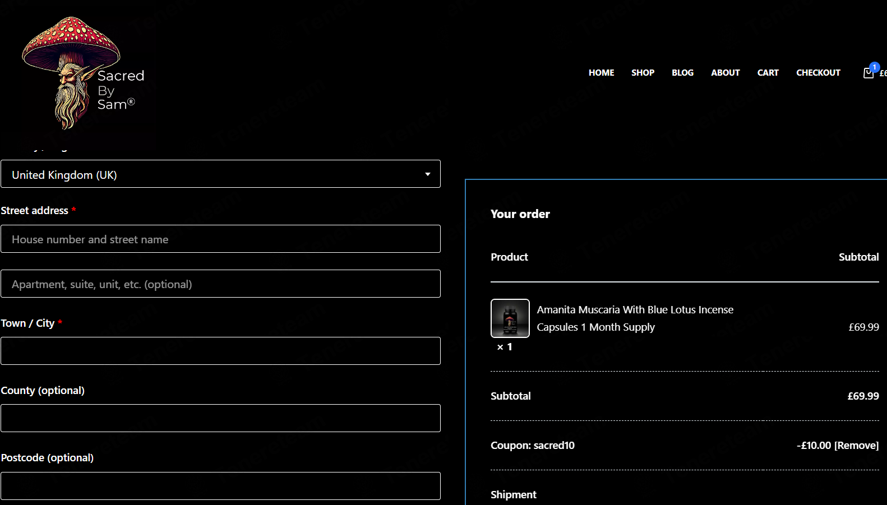887x505 pixels.
Task: Click the Amanita Muscaria product thumbnail
Action: pyautogui.click(x=510, y=318)
